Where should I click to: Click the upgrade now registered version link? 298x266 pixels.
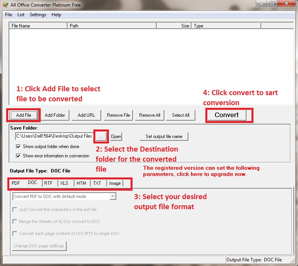point(201,171)
